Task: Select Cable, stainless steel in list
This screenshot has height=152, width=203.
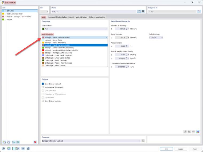Action: pyautogui.click(x=20, y=14)
